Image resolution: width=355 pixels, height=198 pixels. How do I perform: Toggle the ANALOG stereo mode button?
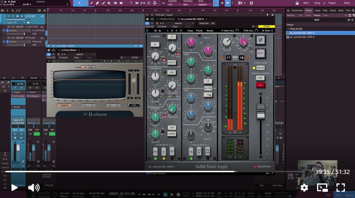pyautogui.click(x=260, y=68)
